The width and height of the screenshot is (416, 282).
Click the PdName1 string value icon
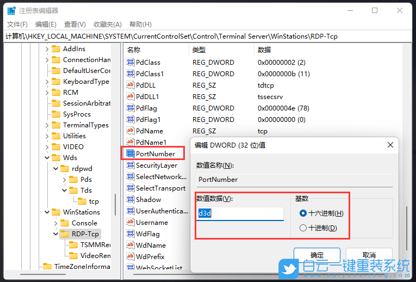tap(131, 142)
